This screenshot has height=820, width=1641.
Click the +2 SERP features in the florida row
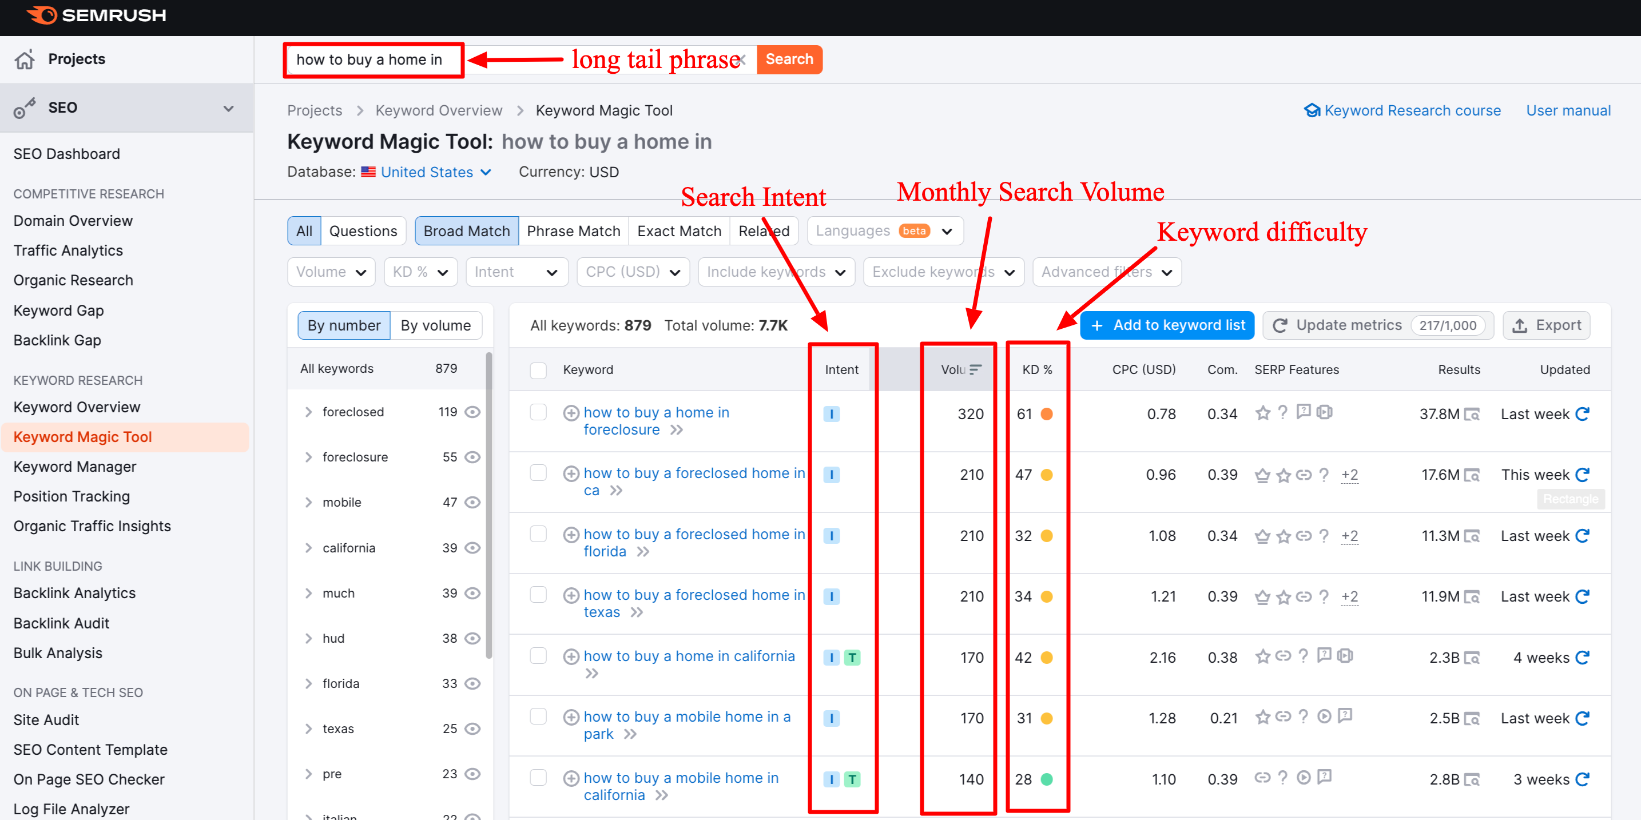click(x=1349, y=536)
